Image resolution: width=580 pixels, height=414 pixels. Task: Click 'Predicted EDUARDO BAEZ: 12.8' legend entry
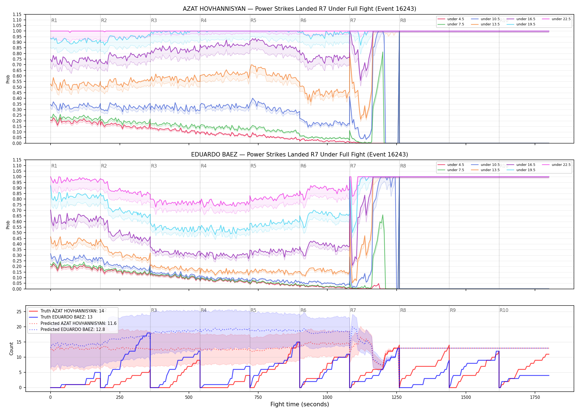click(x=67, y=330)
